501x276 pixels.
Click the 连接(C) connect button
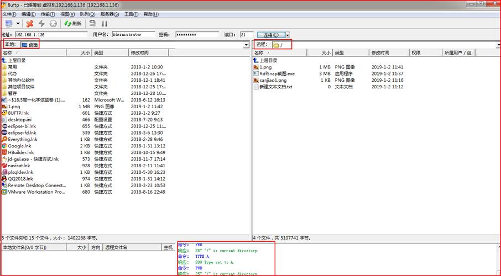[270, 35]
